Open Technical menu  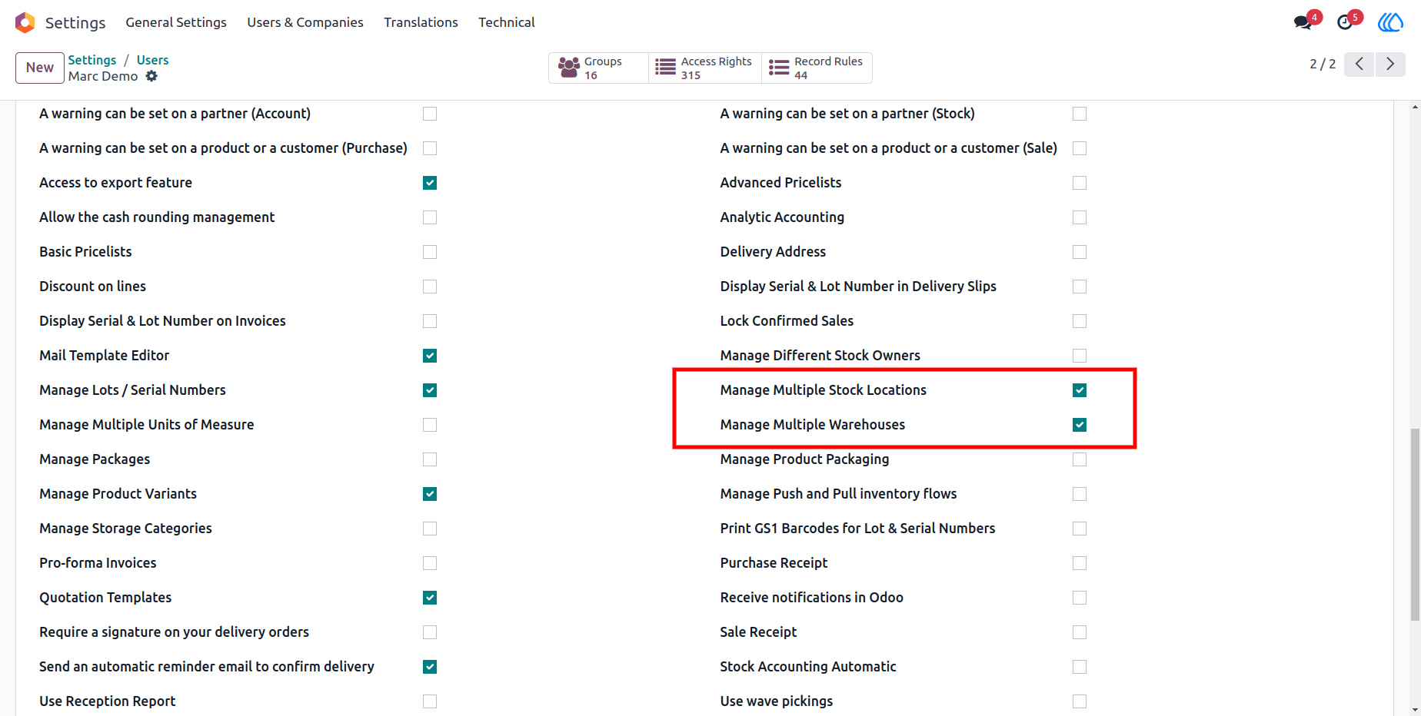point(507,22)
